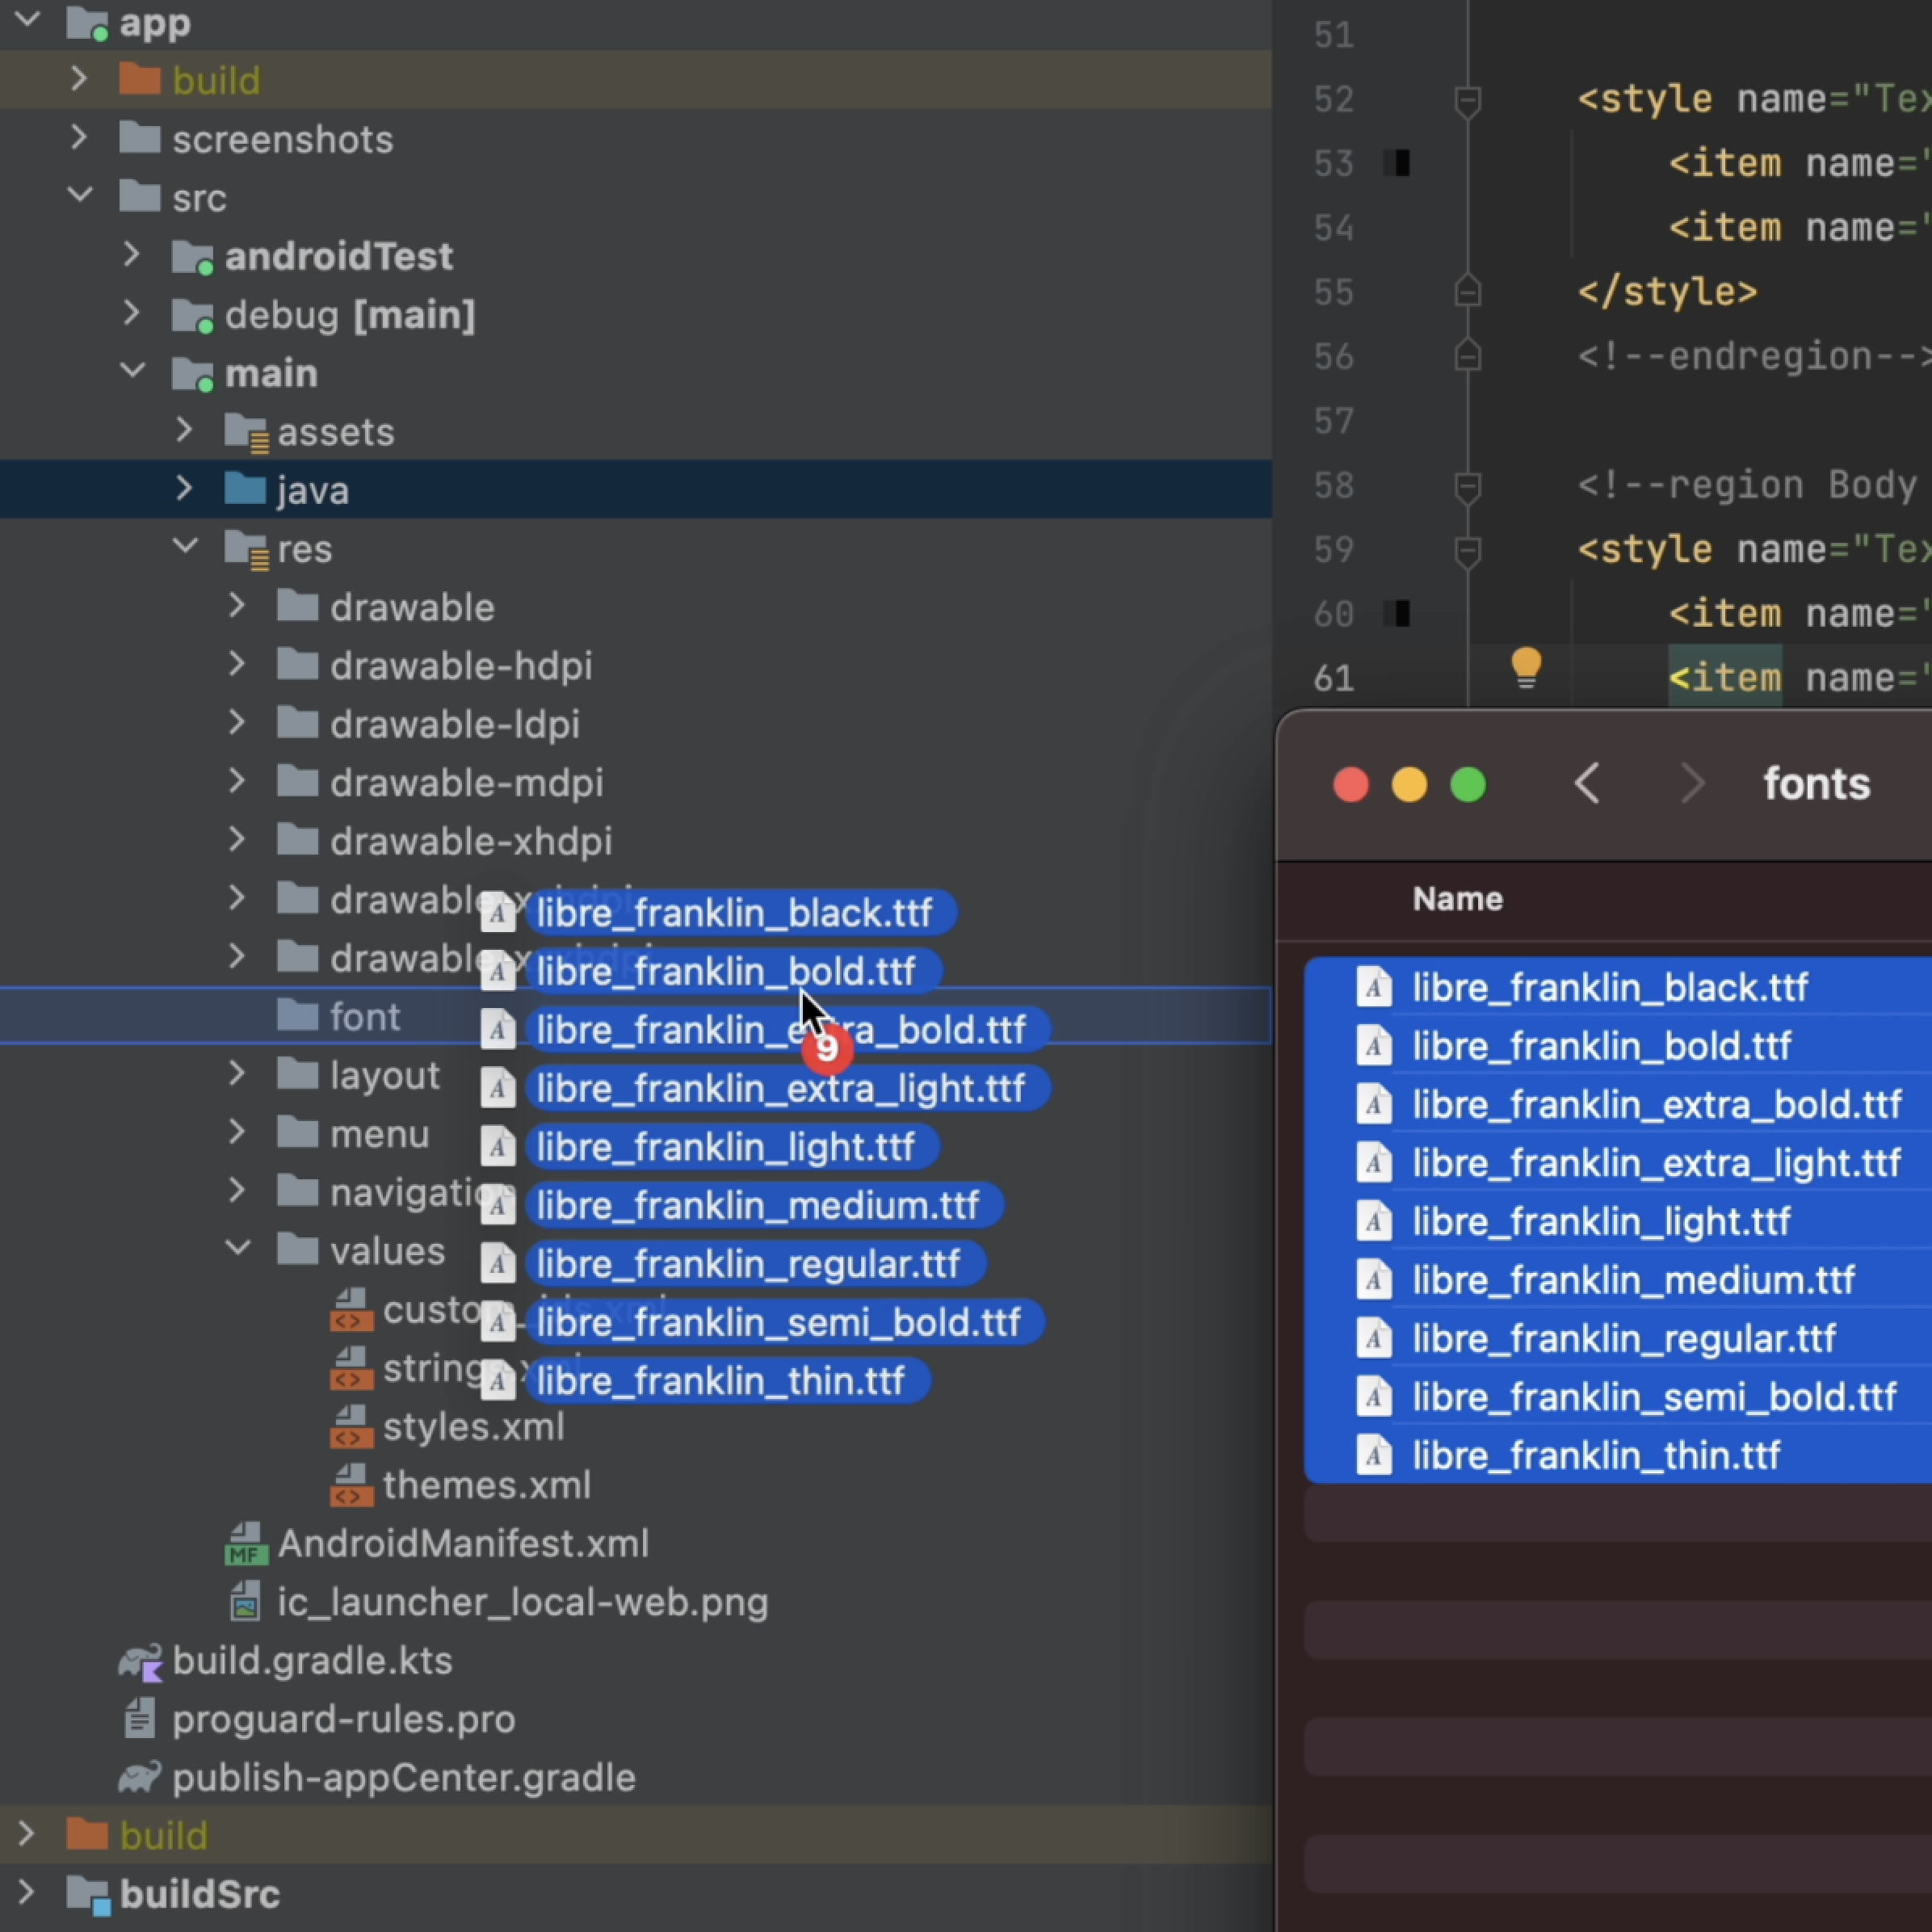The image size is (1932, 1932).
Task: Select themes.xml in the project tree
Action: click(x=486, y=1485)
